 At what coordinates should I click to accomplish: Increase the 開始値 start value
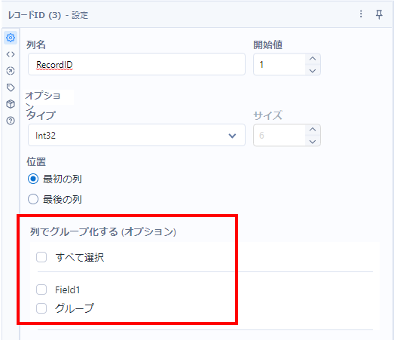point(313,59)
